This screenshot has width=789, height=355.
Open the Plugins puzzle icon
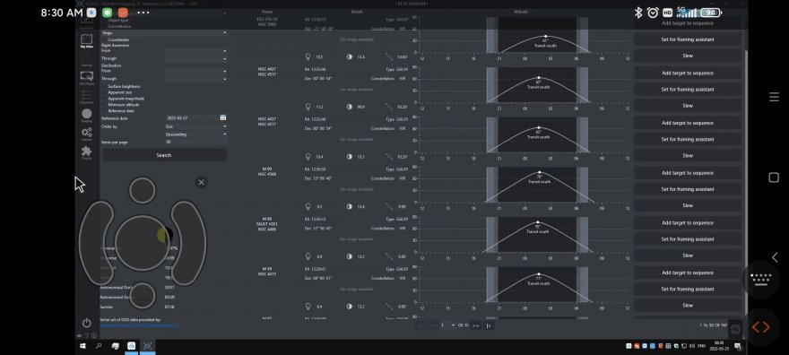(x=87, y=152)
